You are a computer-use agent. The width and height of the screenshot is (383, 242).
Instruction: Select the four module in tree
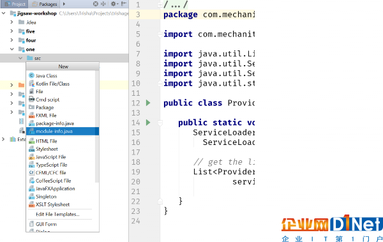[31, 40]
